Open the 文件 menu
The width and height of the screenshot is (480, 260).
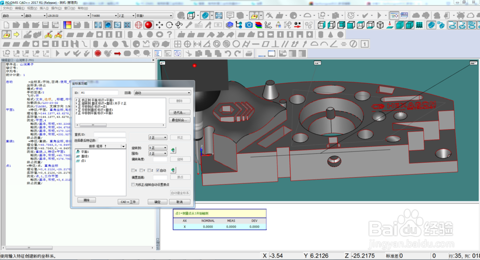point(7,8)
